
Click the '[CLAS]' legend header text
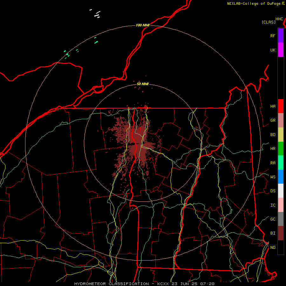(269, 22)
